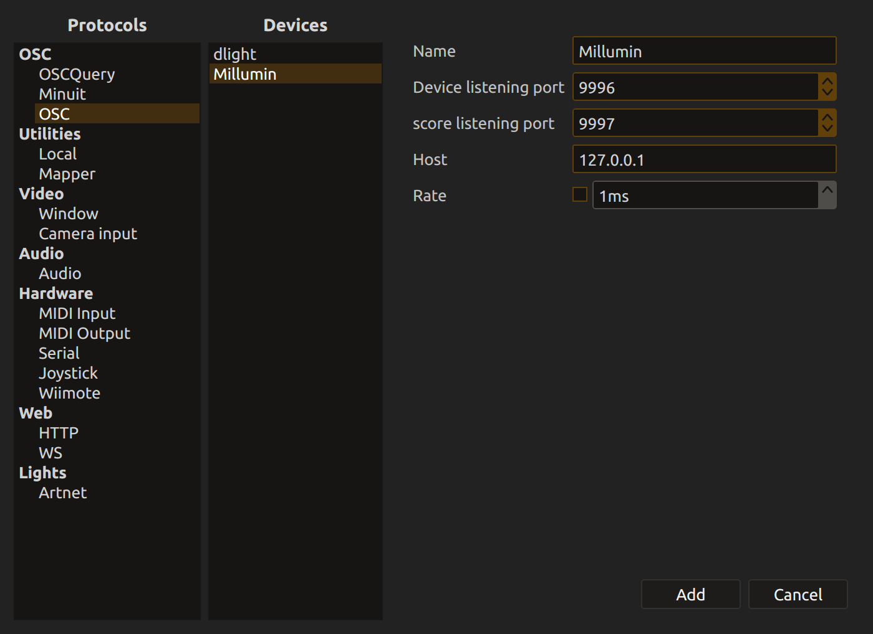Pick the Joystick hardware protocol
The height and width of the screenshot is (634, 873).
[68, 373]
